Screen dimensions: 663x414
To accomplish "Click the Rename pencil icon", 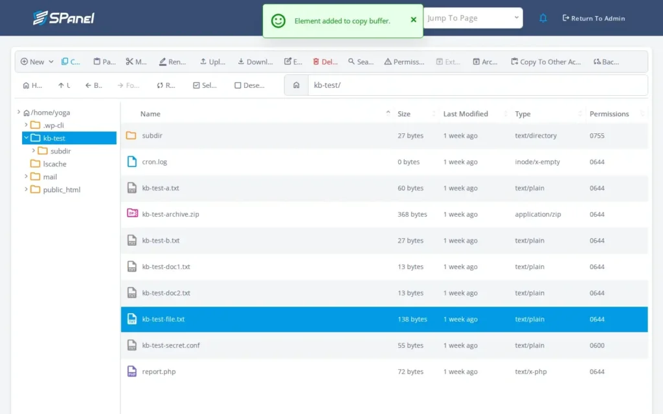I will point(163,61).
